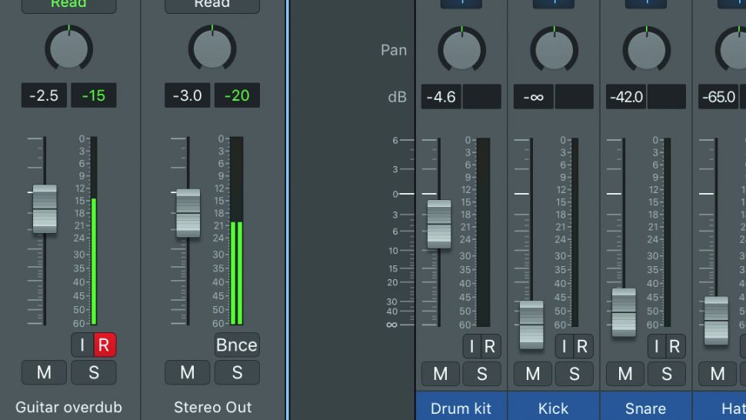Select the Kick channel name
This screenshot has width=746, height=420.
click(x=554, y=408)
